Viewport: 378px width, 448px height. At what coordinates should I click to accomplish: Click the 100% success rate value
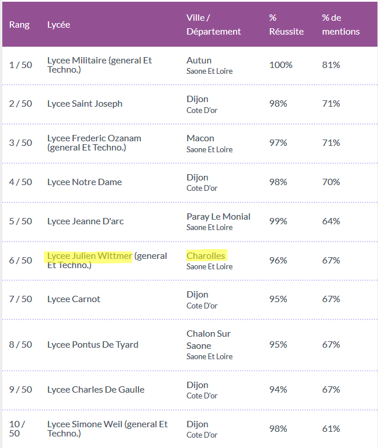coord(281,65)
